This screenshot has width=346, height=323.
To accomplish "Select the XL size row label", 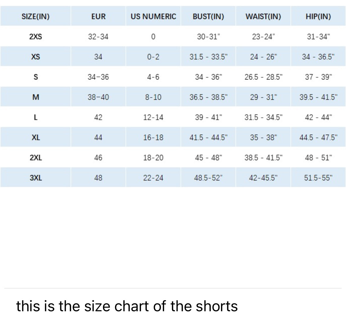I will coord(36,137).
